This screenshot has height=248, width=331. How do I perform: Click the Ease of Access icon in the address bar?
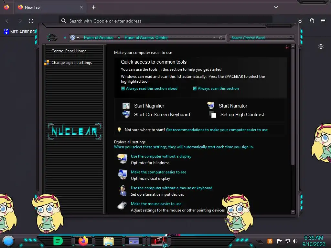(73, 37)
